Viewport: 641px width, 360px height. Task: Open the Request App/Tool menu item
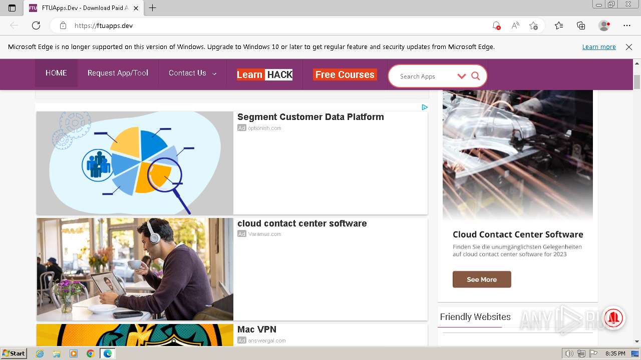[118, 73]
